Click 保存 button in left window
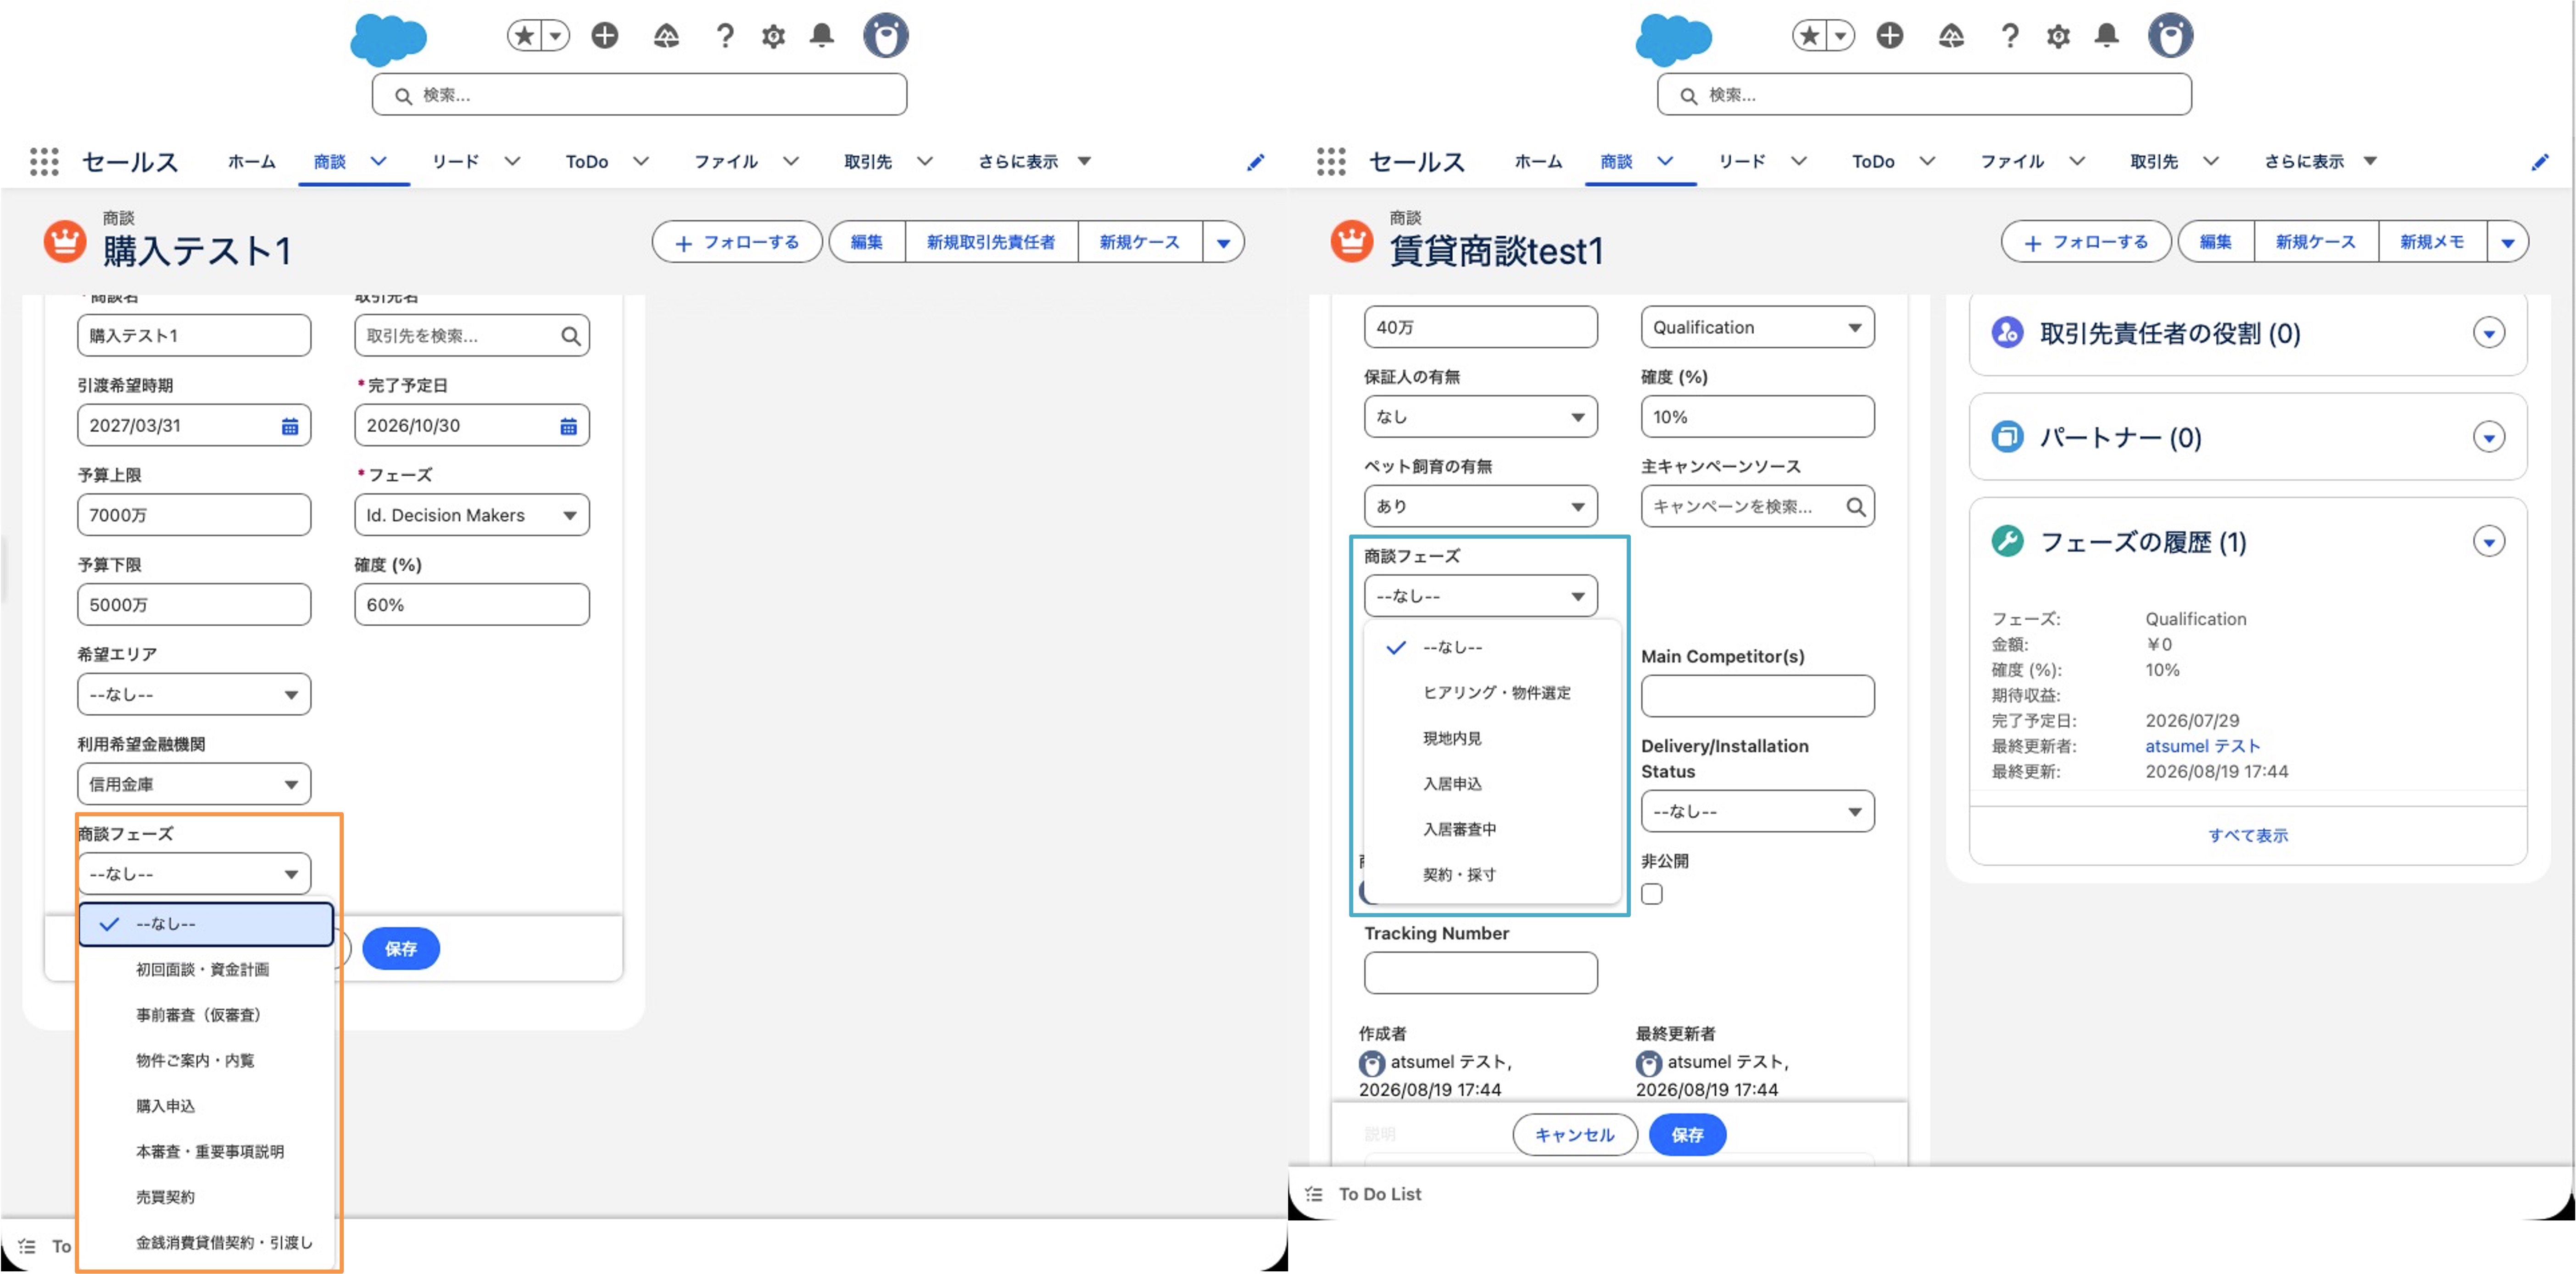The width and height of the screenshot is (2576, 1274). tap(401, 949)
